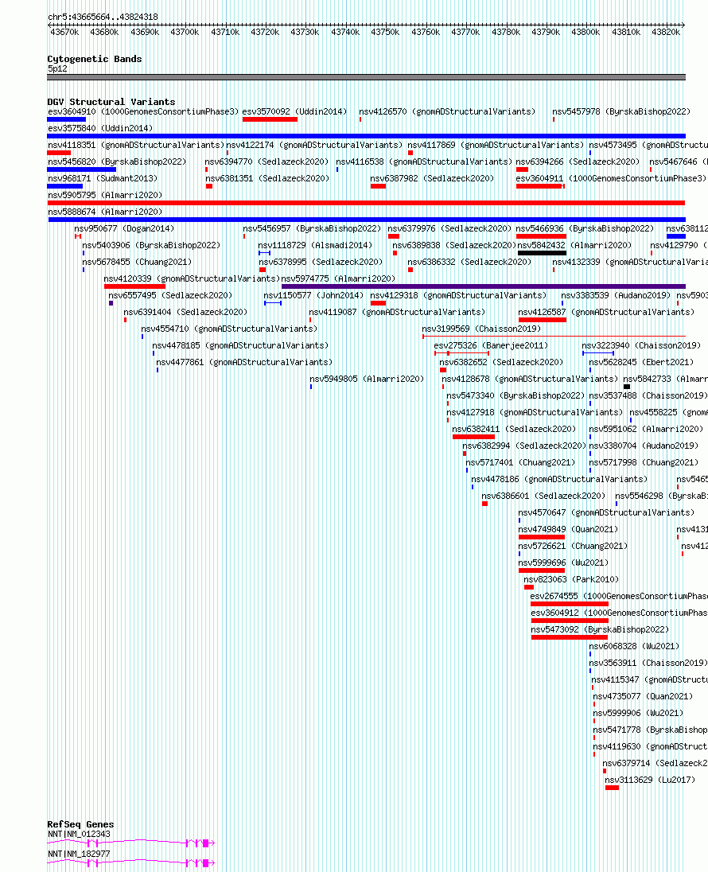Open nsv3383539 (Audano2019) variant

(x=616, y=294)
